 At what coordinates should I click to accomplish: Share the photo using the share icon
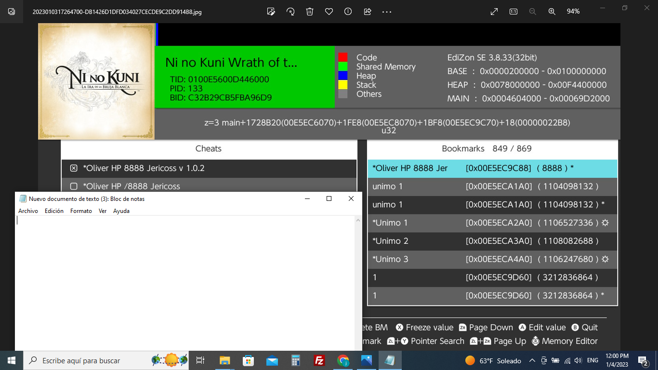point(368,12)
